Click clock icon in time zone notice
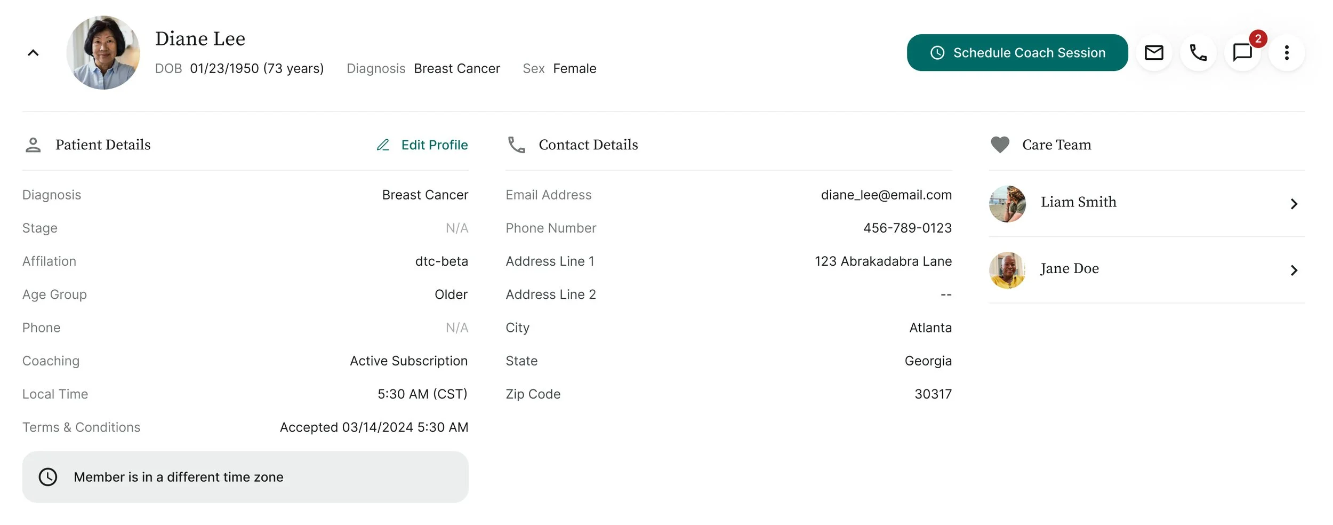This screenshot has height=525, width=1333. point(48,477)
